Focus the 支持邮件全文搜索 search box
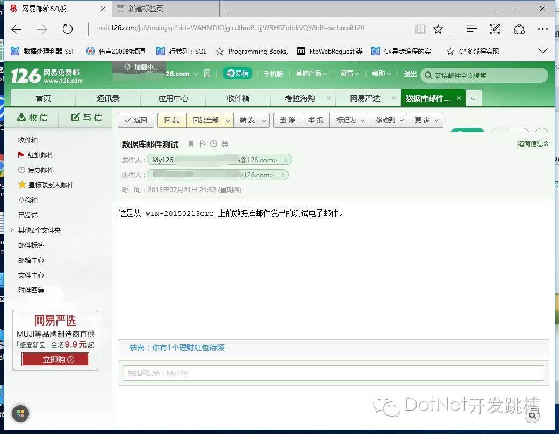The width and height of the screenshot is (559, 434). 484,76
